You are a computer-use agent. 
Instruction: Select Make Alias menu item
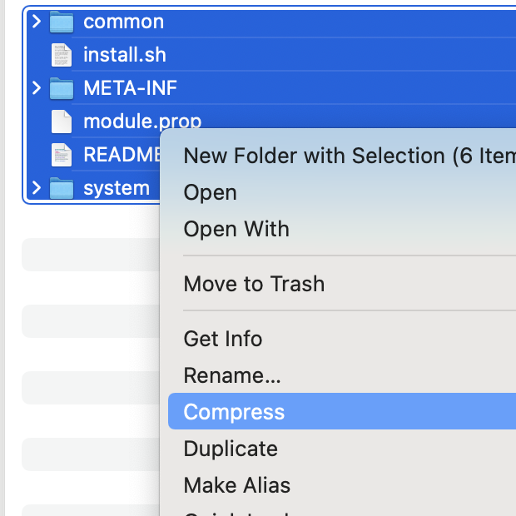pyautogui.click(x=237, y=485)
